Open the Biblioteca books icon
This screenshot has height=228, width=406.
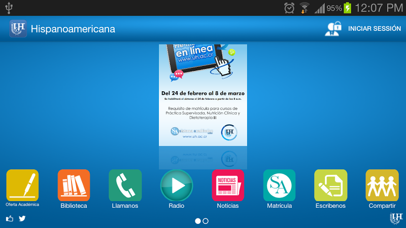coord(74,185)
